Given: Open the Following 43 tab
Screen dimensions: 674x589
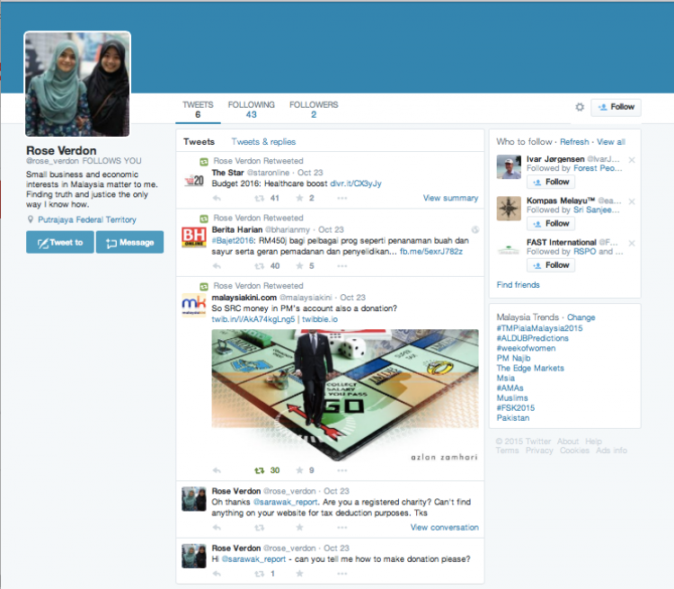Looking at the screenshot, I should click(x=251, y=110).
